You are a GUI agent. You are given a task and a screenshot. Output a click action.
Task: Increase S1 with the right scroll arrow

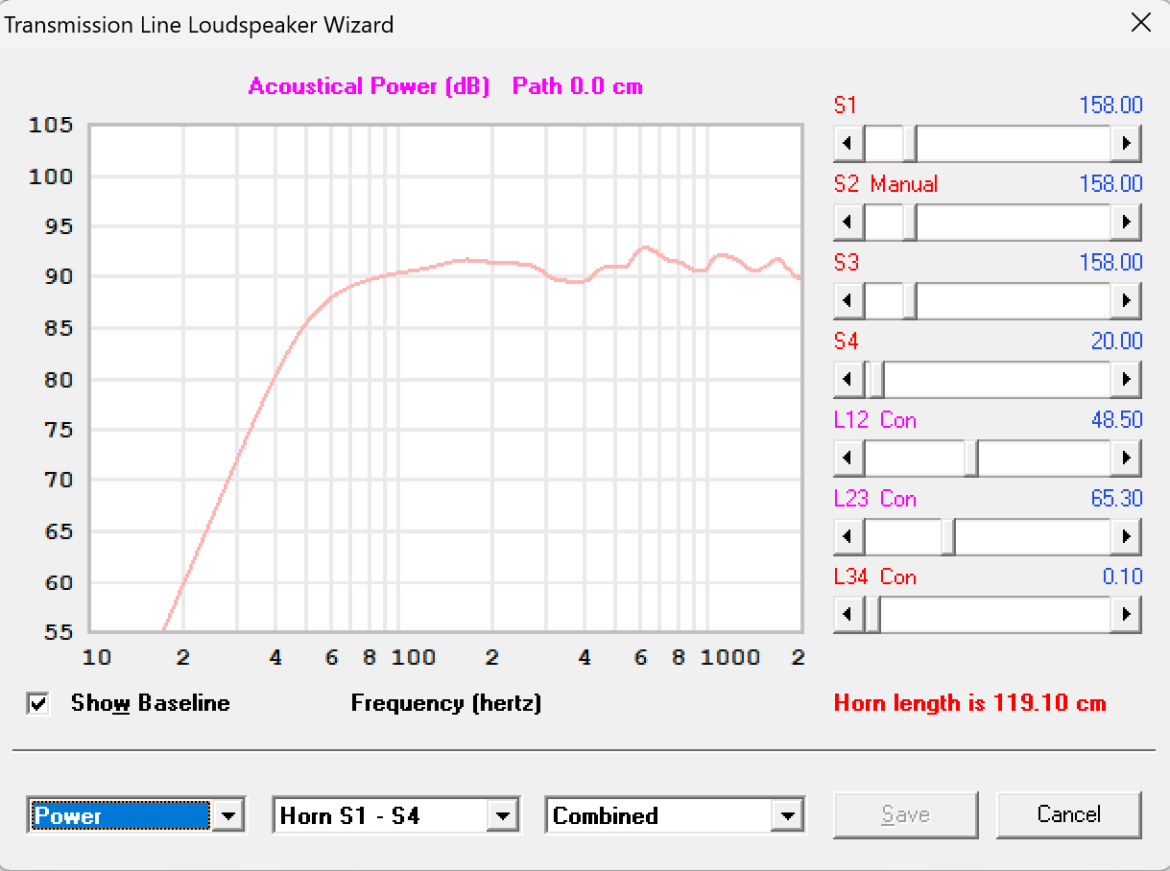pos(1127,145)
